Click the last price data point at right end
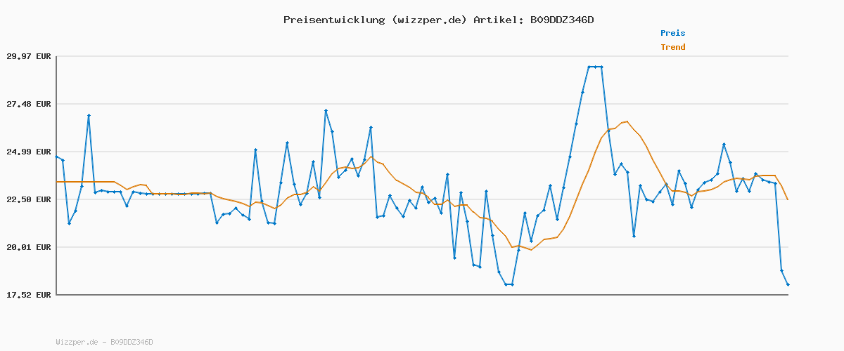This screenshot has width=844, height=351. (x=788, y=284)
